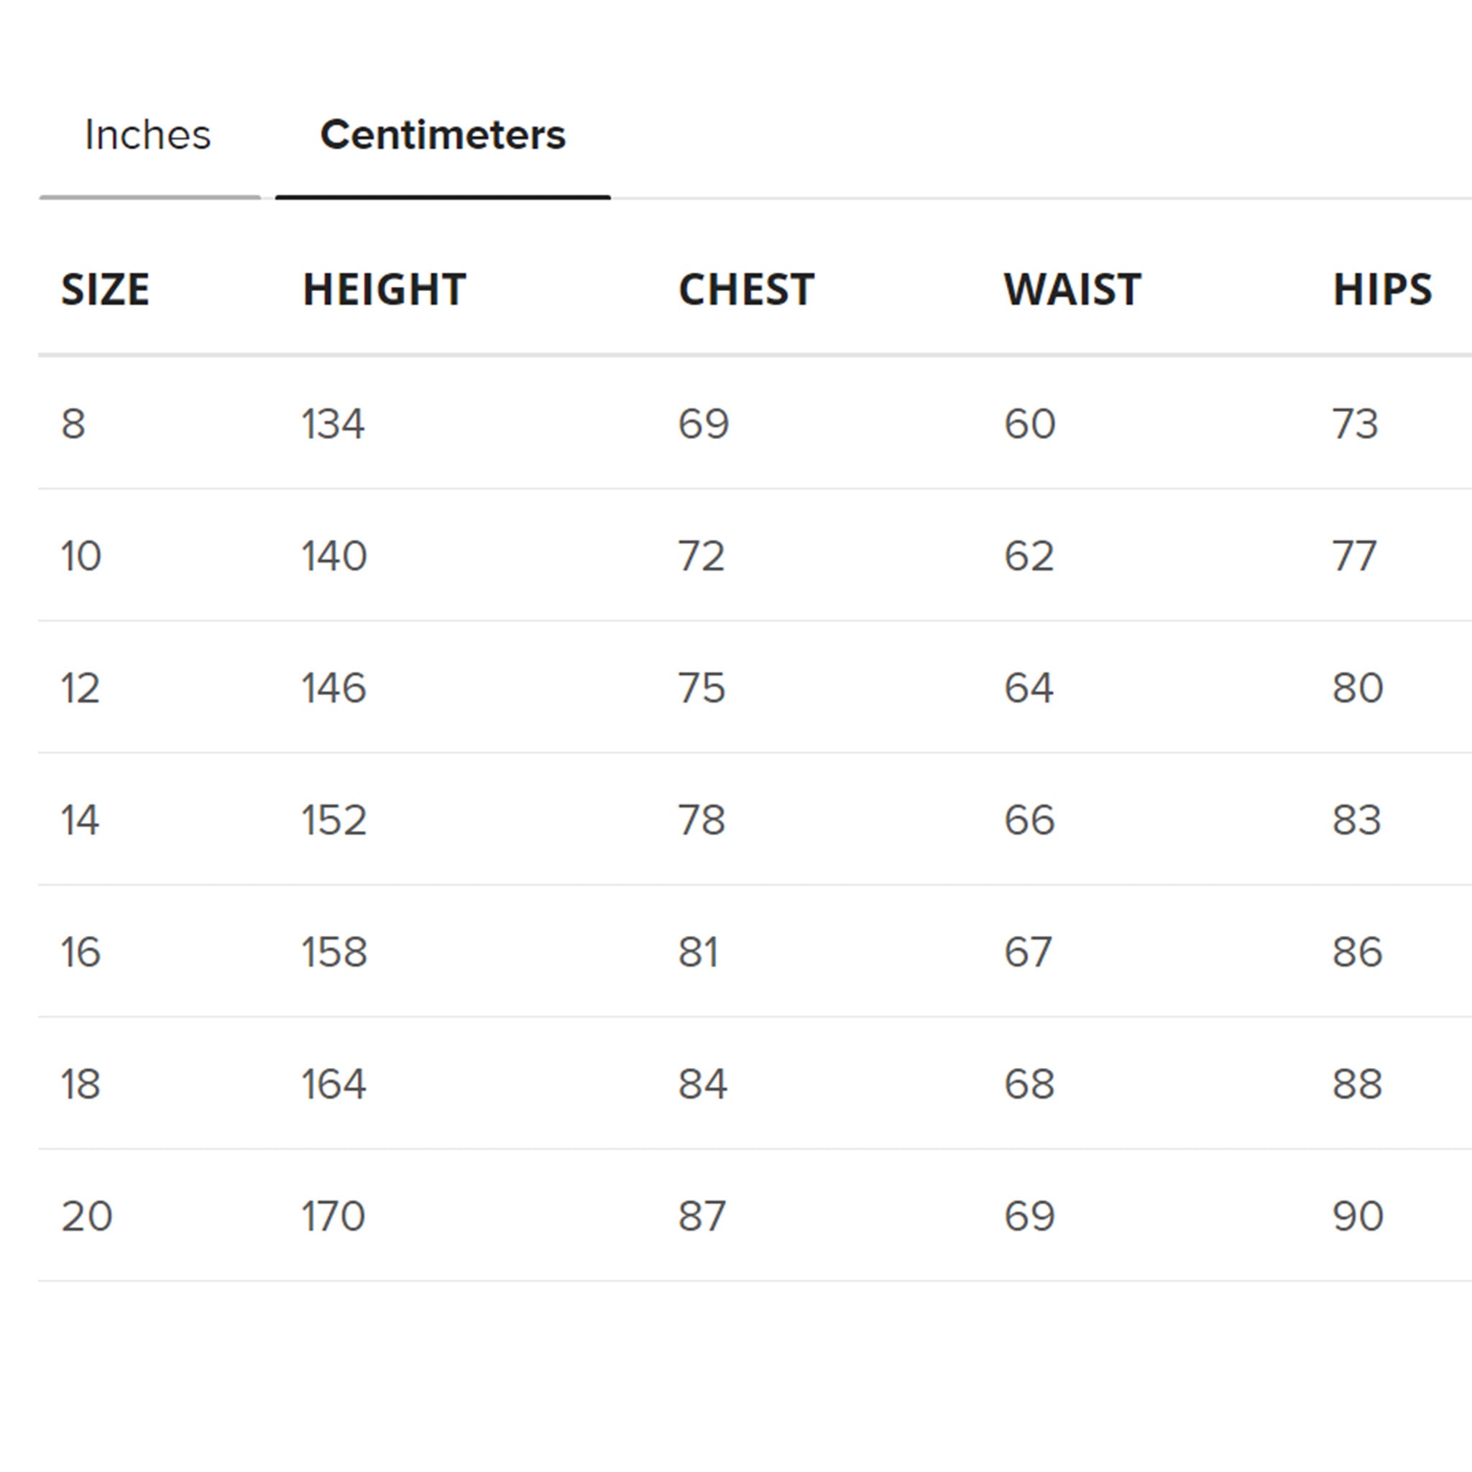1472x1472 pixels.
Task: Click the CHEST column header
Action: pyautogui.click(x=745, y=290)
